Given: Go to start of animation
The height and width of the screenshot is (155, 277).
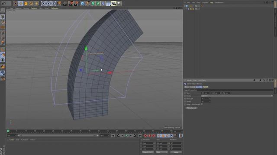Looking at the screenshot, I should tap(113, 136).
